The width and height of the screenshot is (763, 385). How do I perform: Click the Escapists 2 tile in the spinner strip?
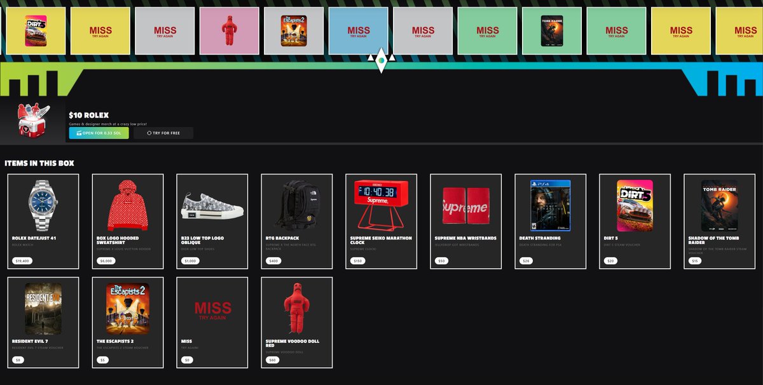(294, 30)
